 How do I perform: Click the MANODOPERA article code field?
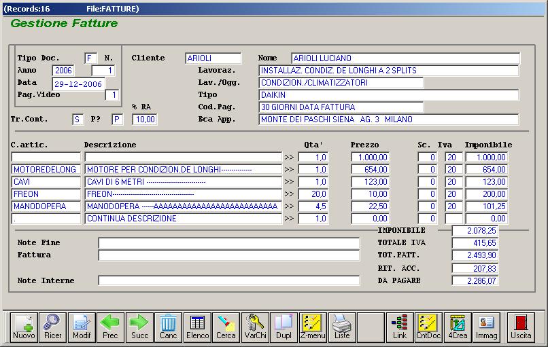pos(46,206)
